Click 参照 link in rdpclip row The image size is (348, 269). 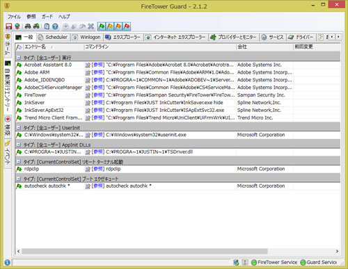coord(98,169)
